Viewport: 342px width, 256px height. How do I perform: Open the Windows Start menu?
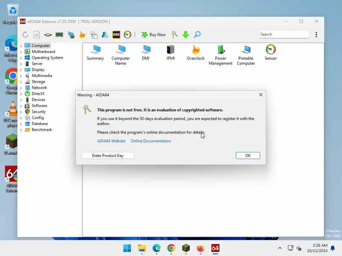pos(127,248)
